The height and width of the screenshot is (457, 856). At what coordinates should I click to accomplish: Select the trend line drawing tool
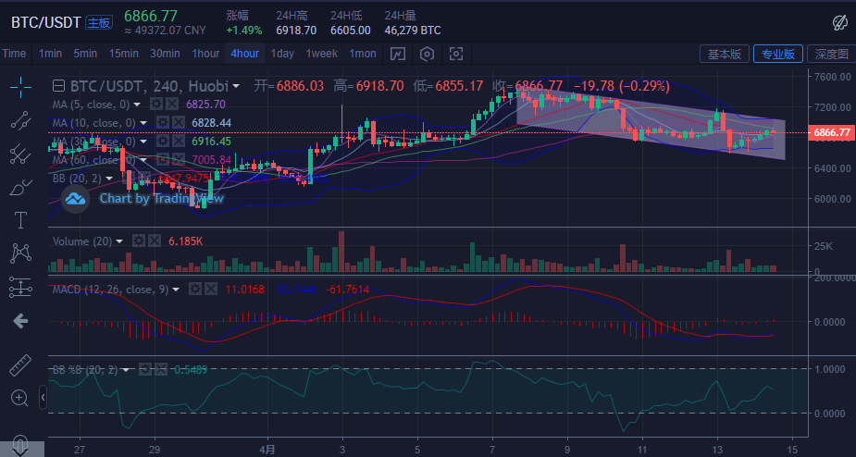[x=20, y=120]
